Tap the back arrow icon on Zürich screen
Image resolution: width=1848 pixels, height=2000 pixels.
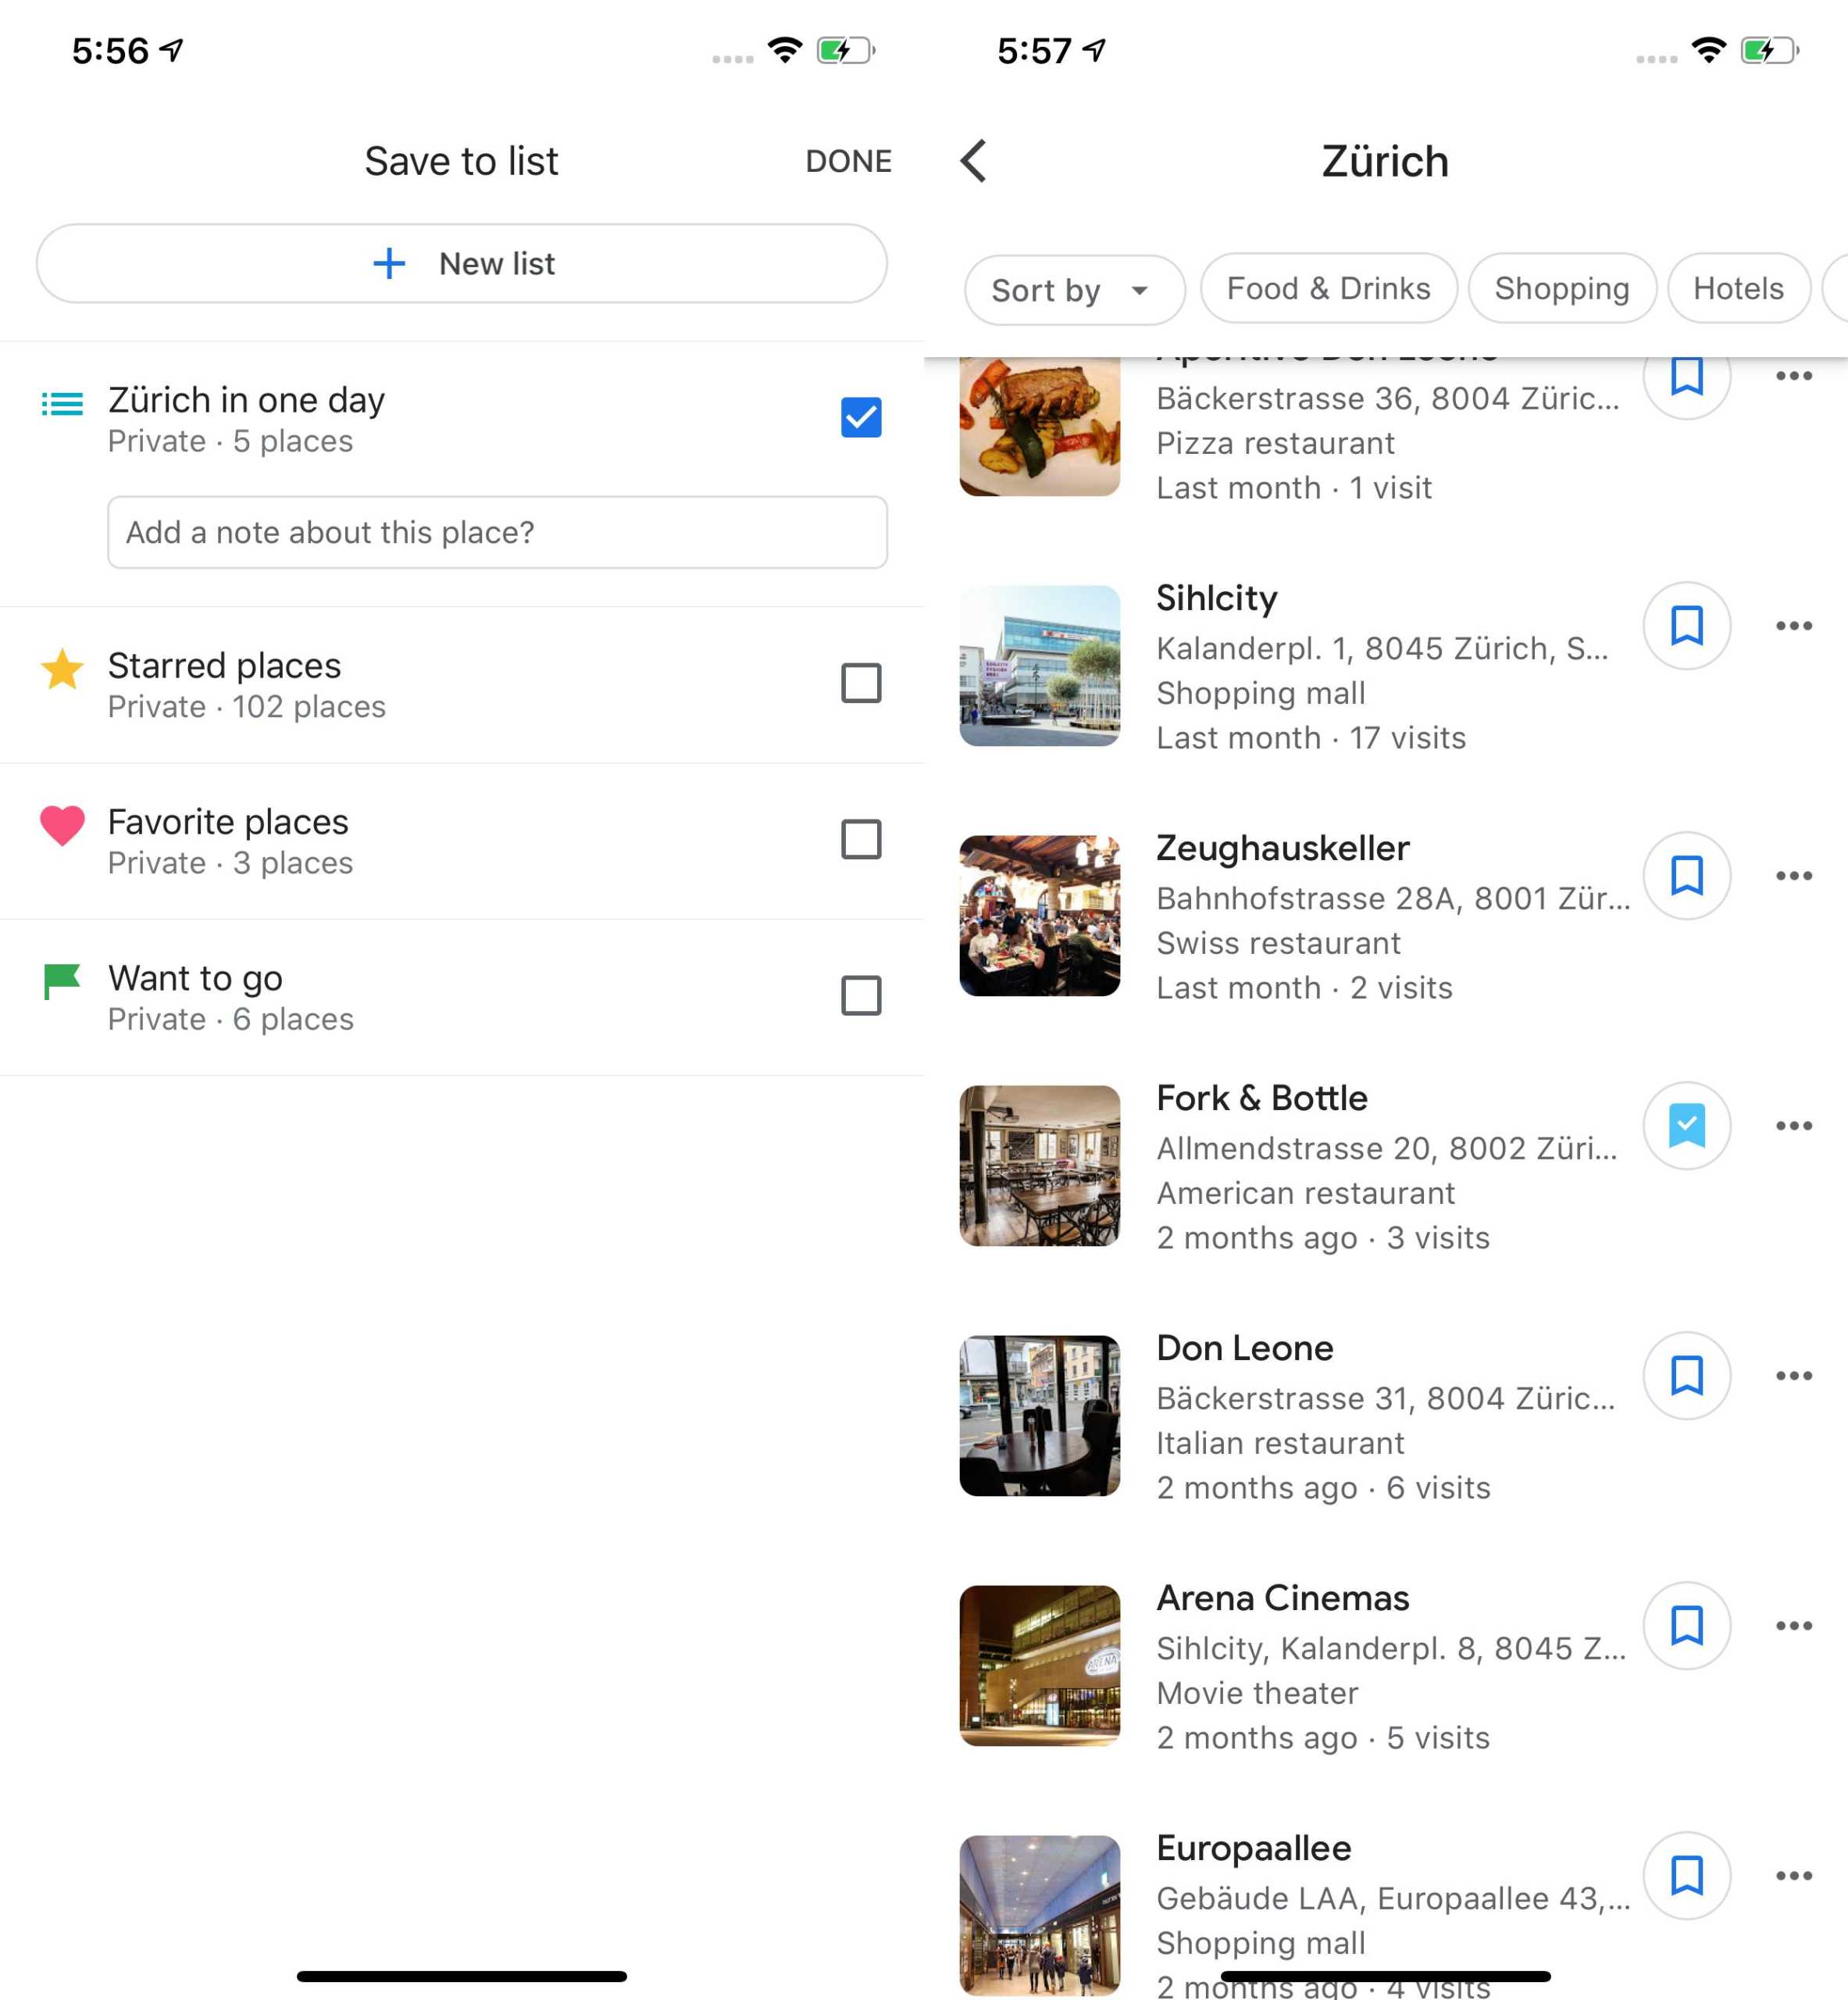click(977, 160)
